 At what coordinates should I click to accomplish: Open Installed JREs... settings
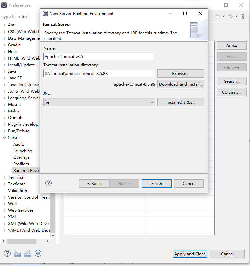pyautogui.click(x=181, y=102)
